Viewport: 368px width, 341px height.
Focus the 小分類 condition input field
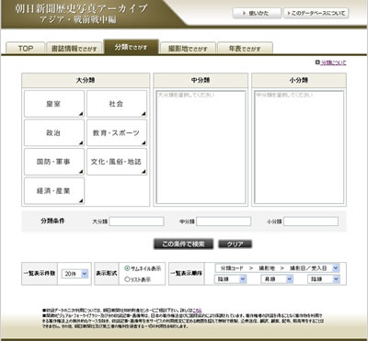[311, 222]
